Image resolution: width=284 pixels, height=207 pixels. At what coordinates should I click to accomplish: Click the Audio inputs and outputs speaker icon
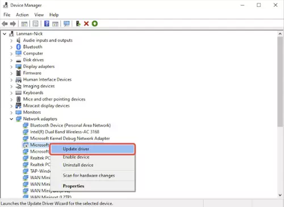tap(19, 40)
